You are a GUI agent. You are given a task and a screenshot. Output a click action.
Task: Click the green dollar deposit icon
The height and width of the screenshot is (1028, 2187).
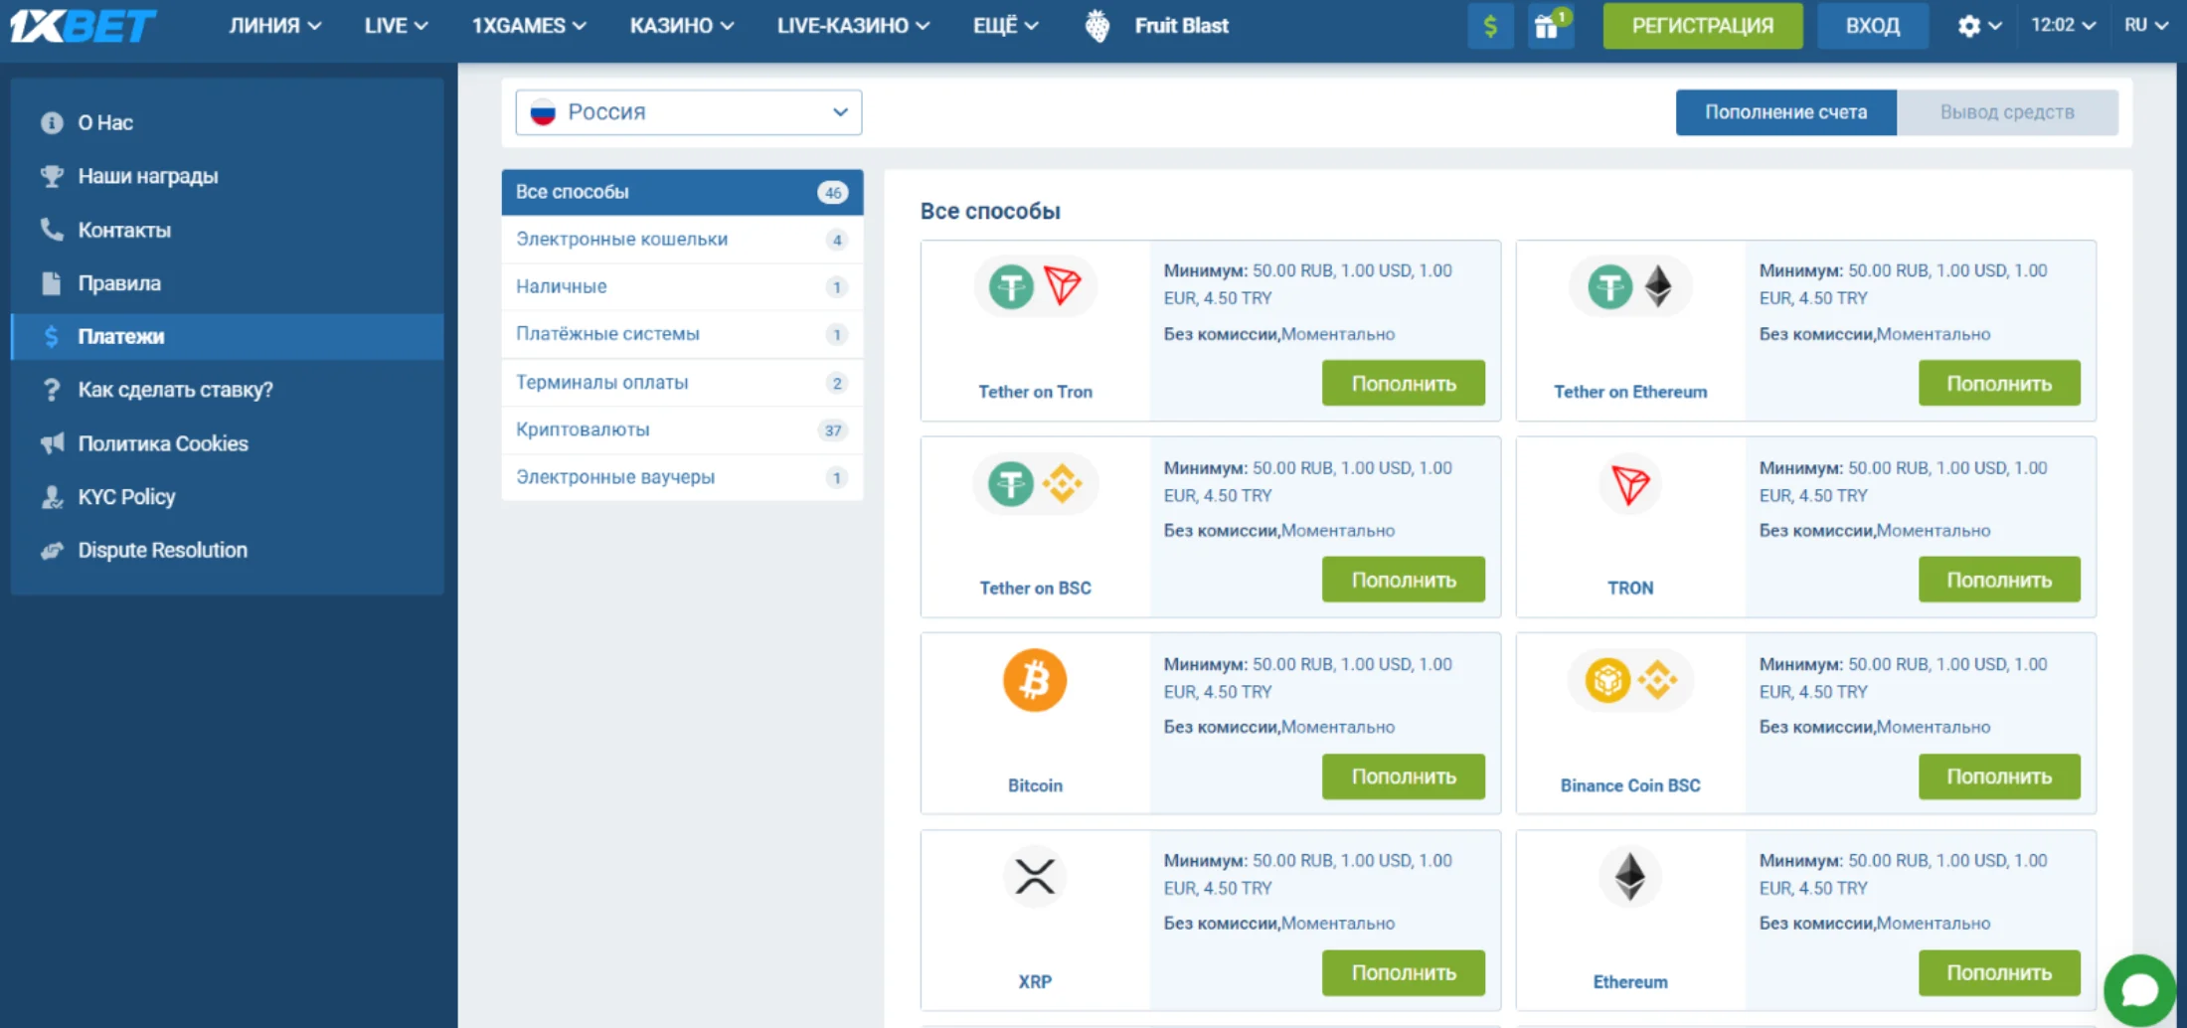1489,26
